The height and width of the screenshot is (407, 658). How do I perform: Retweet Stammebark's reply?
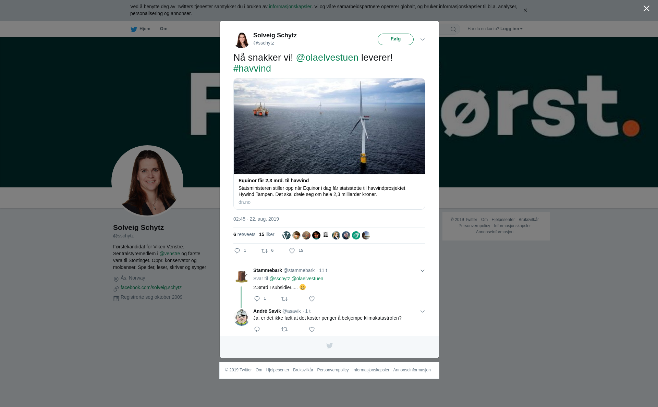284,299
